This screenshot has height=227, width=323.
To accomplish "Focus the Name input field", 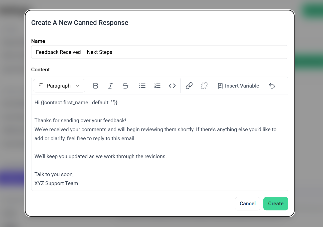I will coord(160,52).
